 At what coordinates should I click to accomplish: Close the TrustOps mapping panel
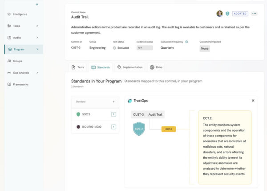pos(253,101)
